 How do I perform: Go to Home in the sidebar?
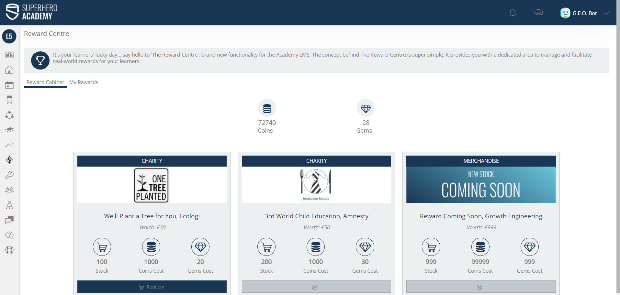click(x=9, y=70)
